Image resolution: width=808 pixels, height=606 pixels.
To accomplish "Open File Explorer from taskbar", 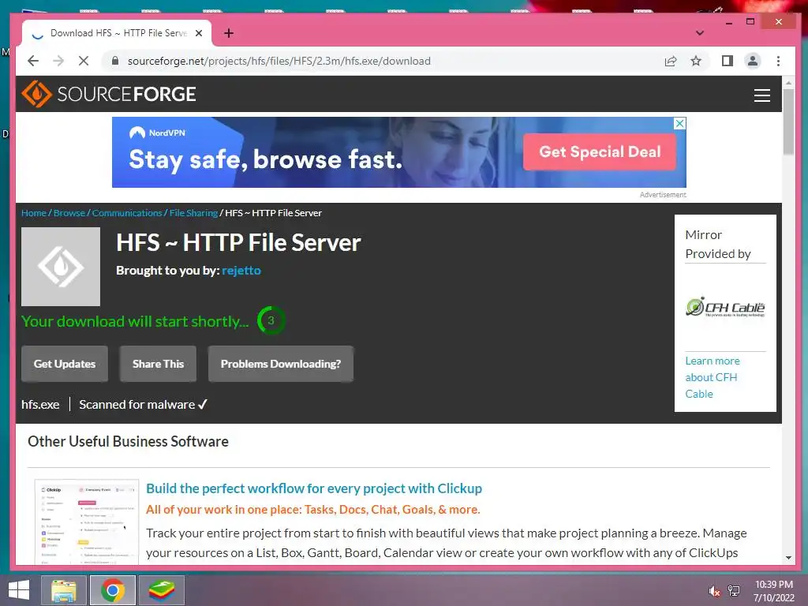I will [64, 590].
